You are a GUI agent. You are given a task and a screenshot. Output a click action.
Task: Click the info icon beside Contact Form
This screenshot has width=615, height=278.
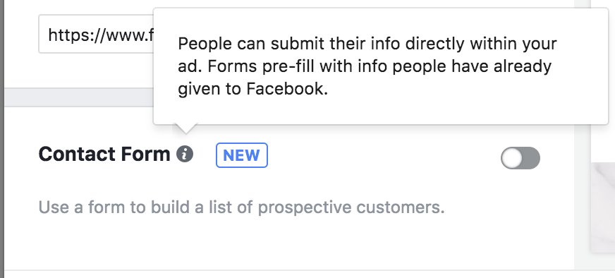point(185,154)
